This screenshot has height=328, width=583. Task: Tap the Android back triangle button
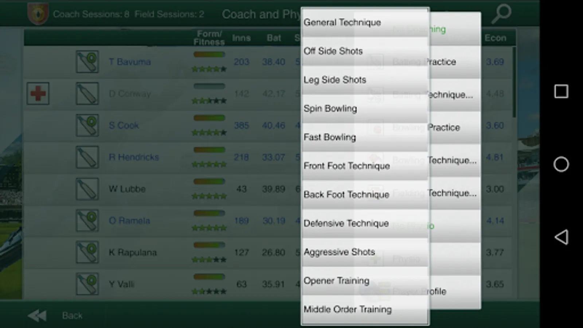[561, 237]
